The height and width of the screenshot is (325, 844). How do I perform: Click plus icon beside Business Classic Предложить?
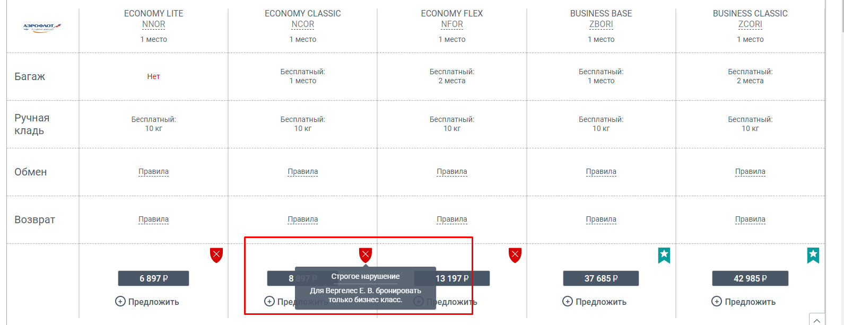pos(717,302)
